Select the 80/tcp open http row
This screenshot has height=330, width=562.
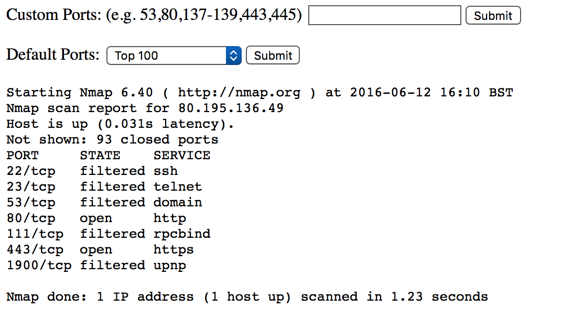click(x=96, y=218)
